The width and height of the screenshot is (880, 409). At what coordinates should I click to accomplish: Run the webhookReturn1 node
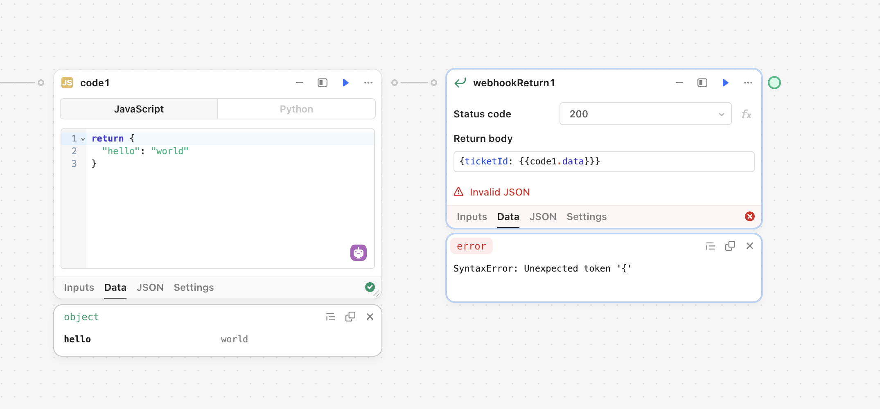tap(725, 83)
